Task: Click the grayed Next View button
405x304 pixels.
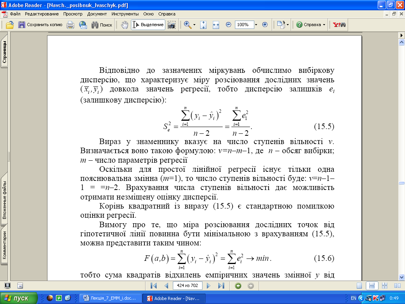Action: point(251,286)
